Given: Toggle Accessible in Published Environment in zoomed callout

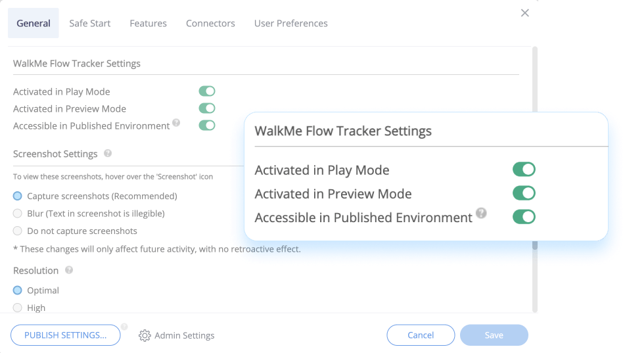Looking at the screenshot, I should click(524, 218).
